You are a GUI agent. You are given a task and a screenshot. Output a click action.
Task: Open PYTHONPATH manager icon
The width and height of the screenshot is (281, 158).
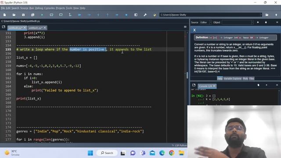[x=155, y=15]
